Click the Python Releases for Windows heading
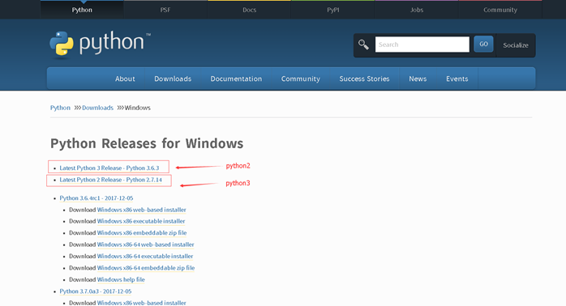The image size is (566, 306). tap(147, 143)
